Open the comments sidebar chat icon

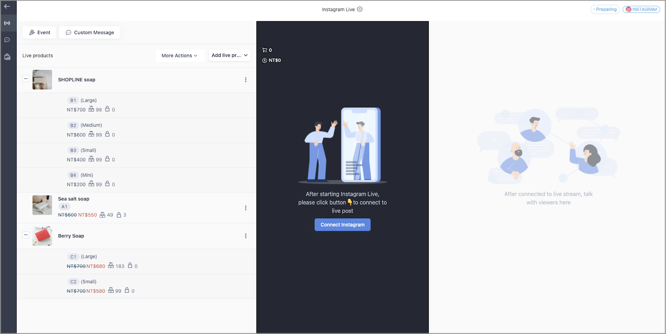(x=7, y=40)
